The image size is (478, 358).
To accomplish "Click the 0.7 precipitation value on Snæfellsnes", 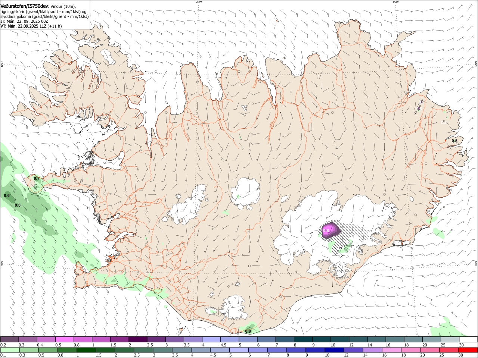I will coord(37,179).
